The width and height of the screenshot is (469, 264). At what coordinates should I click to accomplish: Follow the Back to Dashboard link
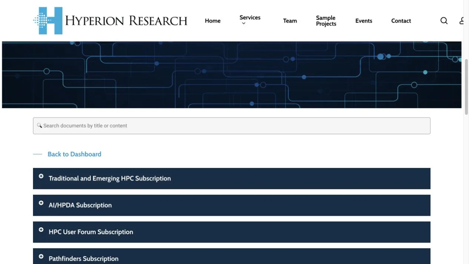pos(74,154)
